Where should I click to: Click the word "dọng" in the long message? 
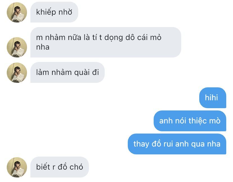tap(113, 37)
